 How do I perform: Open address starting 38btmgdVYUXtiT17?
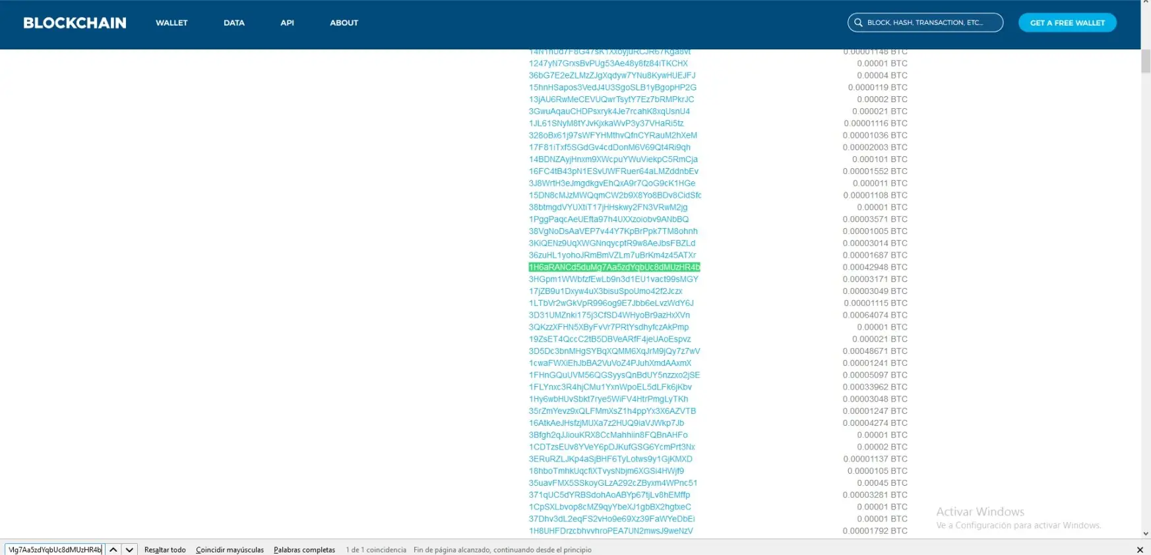point(608,207)
